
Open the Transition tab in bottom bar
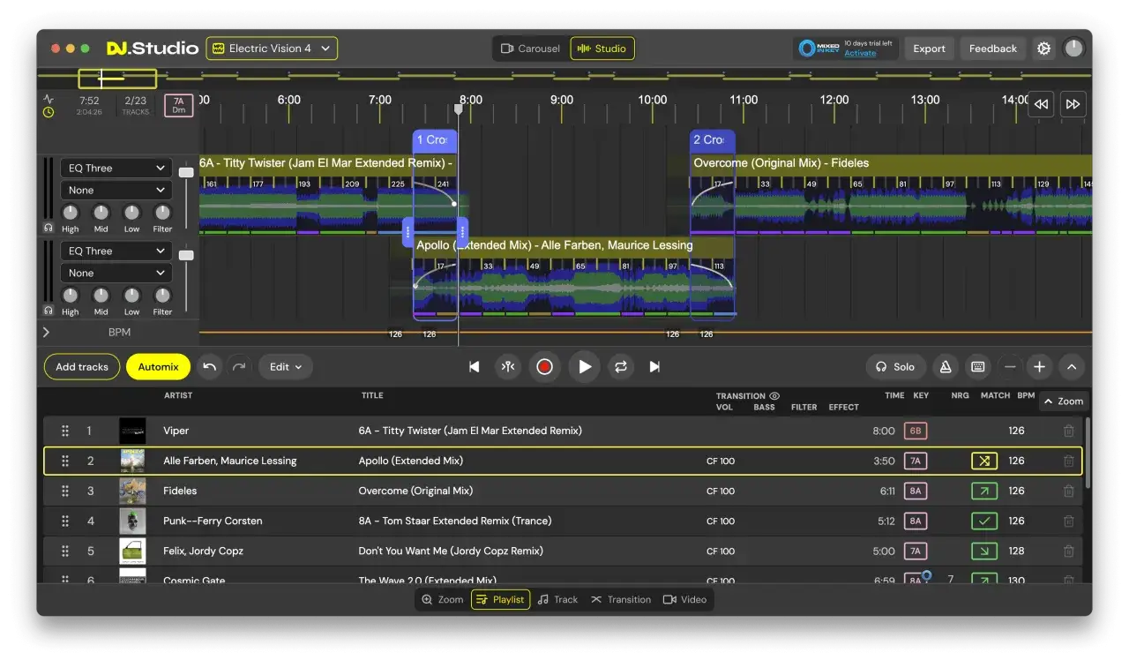pos(621,599)
